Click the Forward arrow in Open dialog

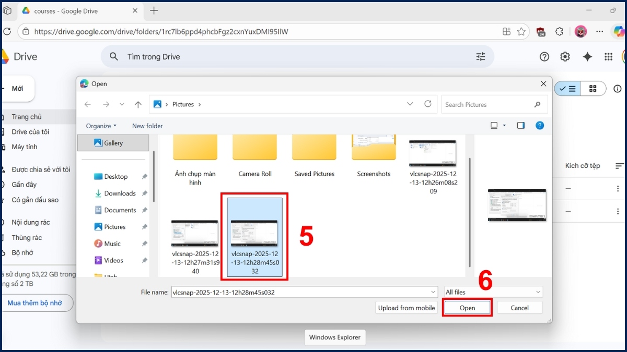pyautogui.click(x=106, y=104)
